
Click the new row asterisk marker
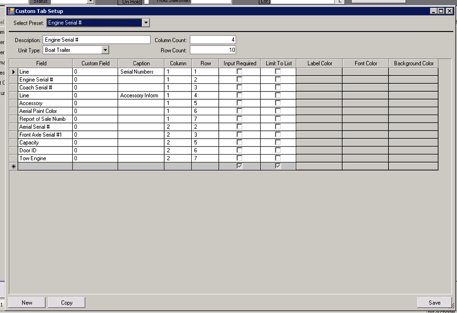14,166
